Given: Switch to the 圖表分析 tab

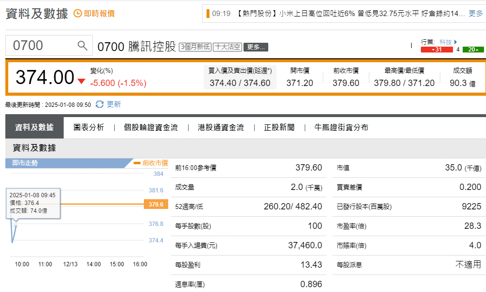Looking at the screenshot, I should [x=88, y=127].
